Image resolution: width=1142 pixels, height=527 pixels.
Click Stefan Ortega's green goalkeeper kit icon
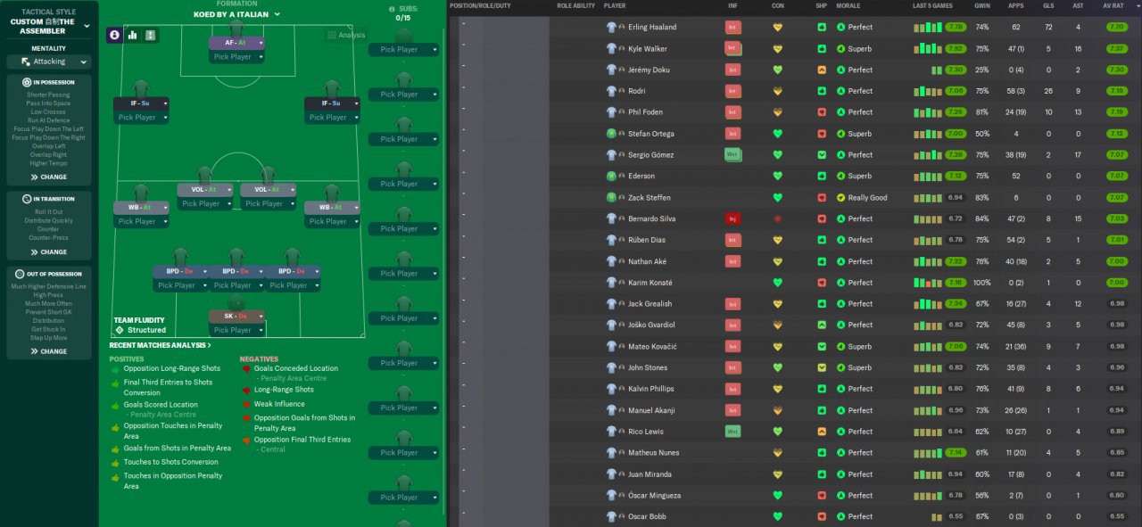coord(611,134)
